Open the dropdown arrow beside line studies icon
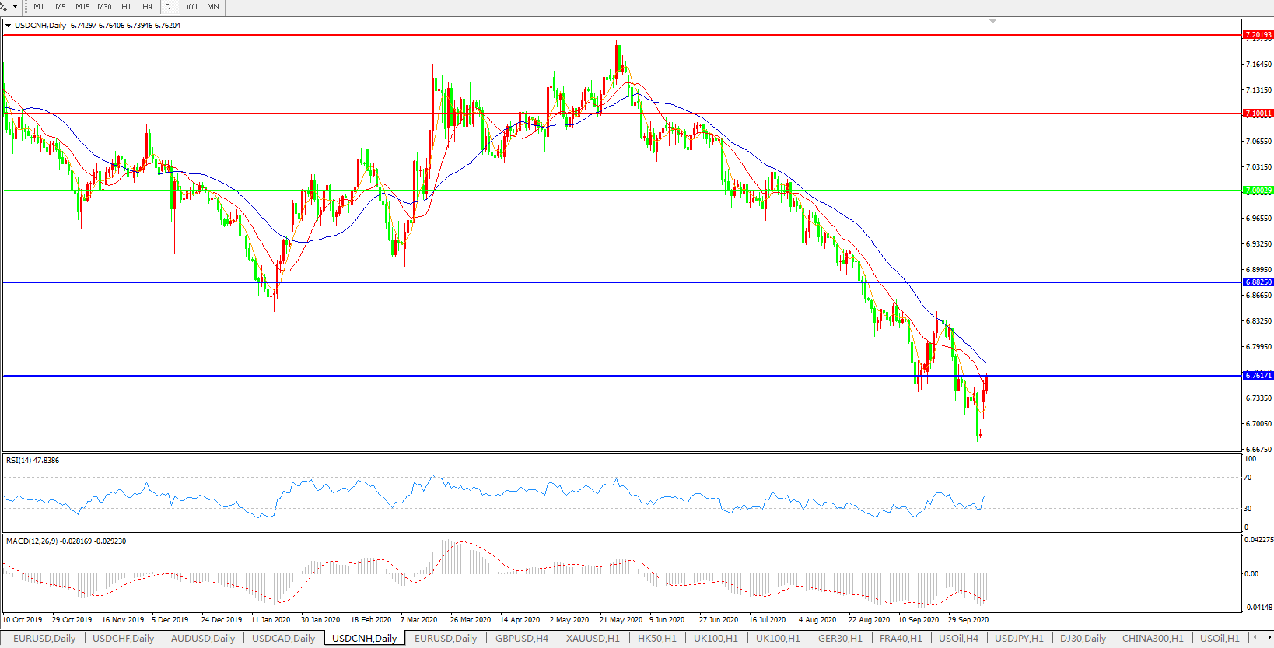 point(15,7)
